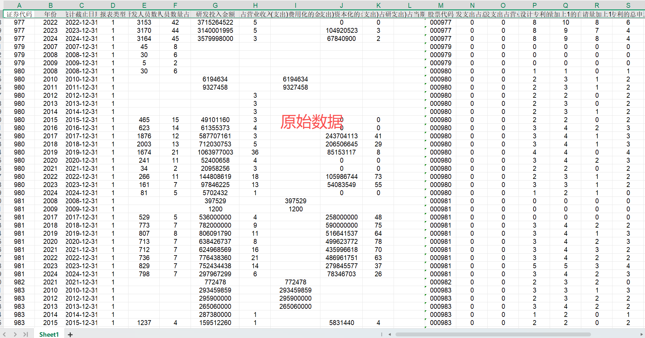Select the cell containing 752434438
Image resolution: width=645 pixels, height=338 pixels.
pos(215,266)
